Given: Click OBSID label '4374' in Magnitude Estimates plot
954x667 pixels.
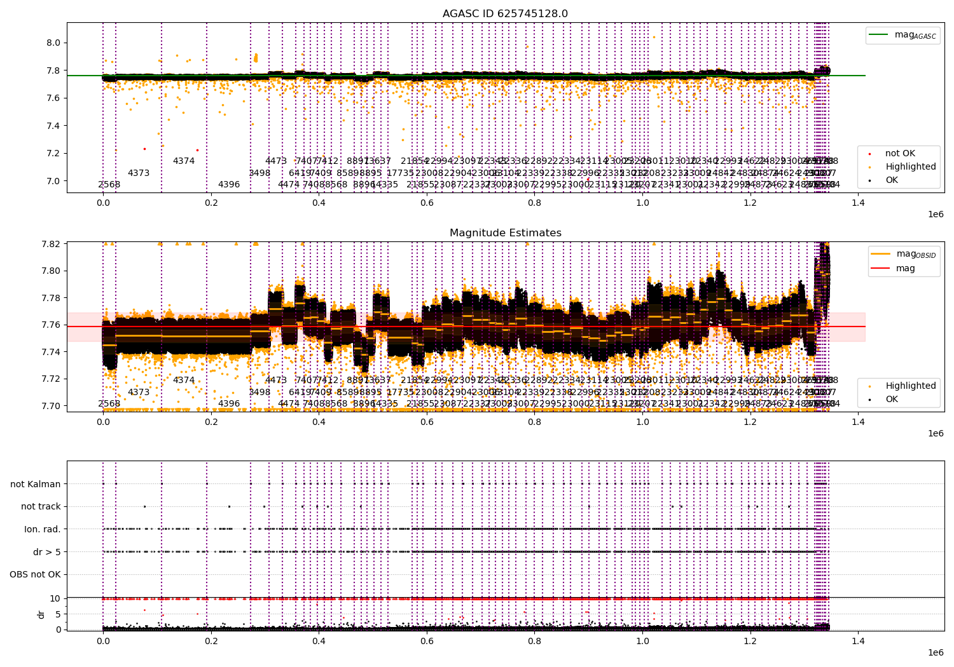Looking at the screenshot, I should point(184,381).
